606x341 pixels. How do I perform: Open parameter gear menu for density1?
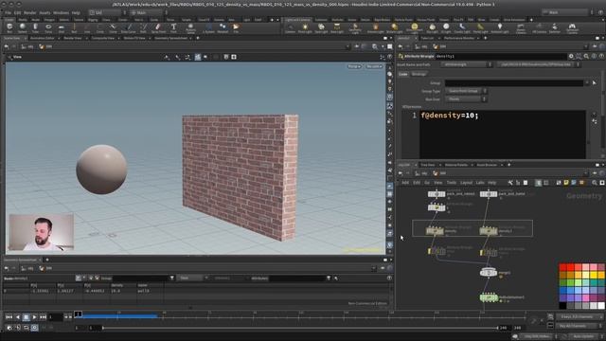tap(571, 56)
